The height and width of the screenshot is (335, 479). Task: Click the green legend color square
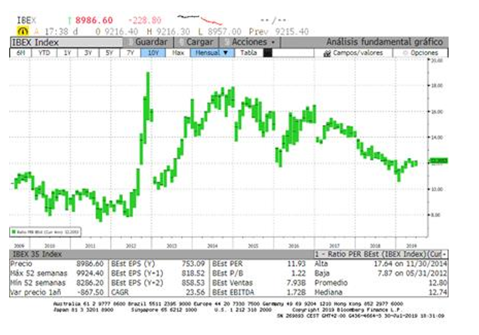(13, 232)
